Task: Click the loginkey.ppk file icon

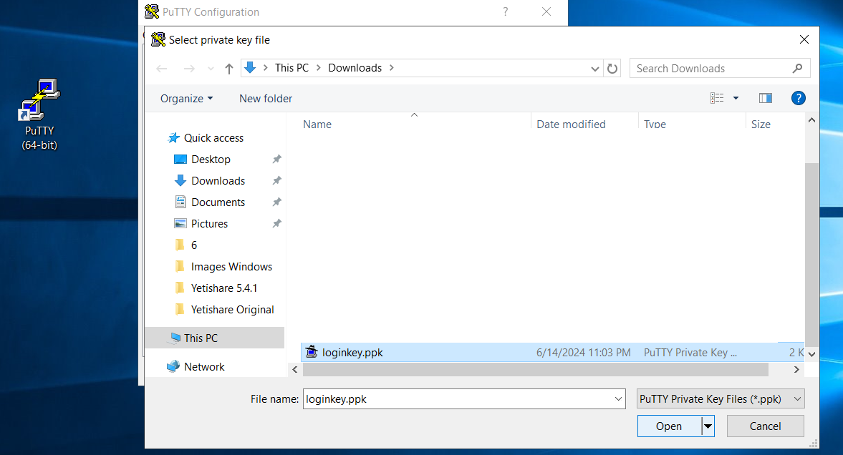Action: [312, 353]
